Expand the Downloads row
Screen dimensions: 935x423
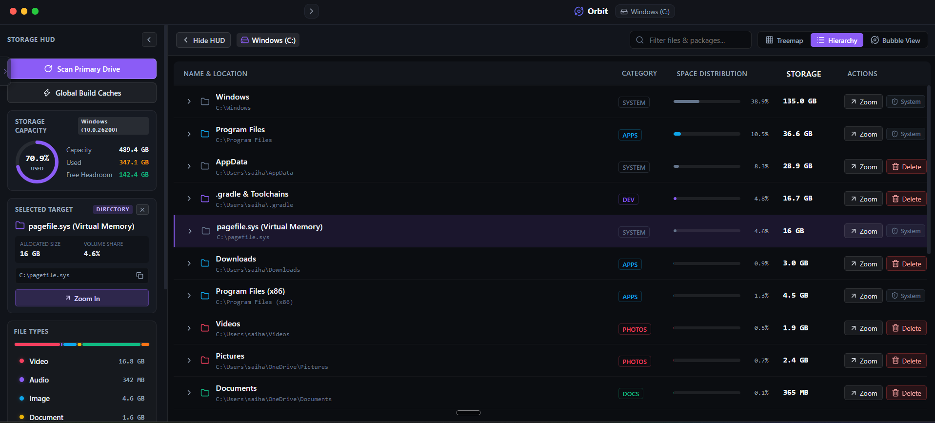point(189,263)
